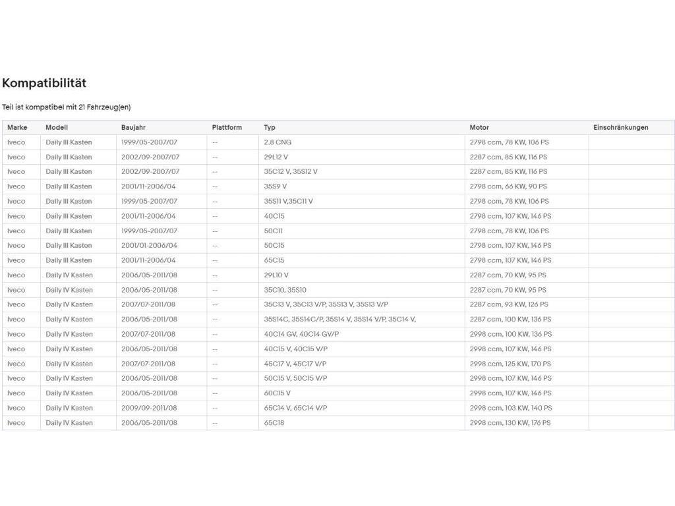Image resolution: width=675 pixels, height=506 pixels.
Task: Pick the 40C15 row with 2001/11-2006/04
Action: pyautogui.click(x=338, y=216)
